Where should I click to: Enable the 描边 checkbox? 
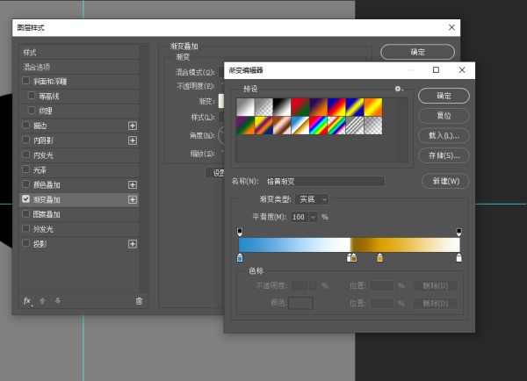click(25, 125)
